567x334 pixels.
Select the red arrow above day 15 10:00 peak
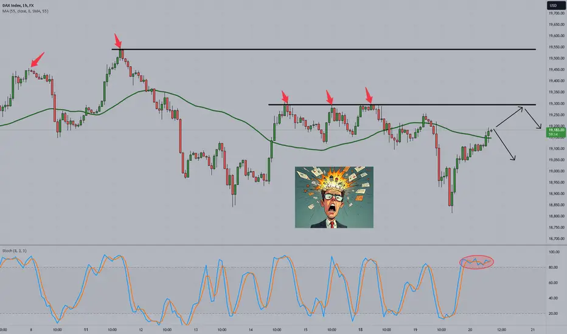tap(329, 98)
